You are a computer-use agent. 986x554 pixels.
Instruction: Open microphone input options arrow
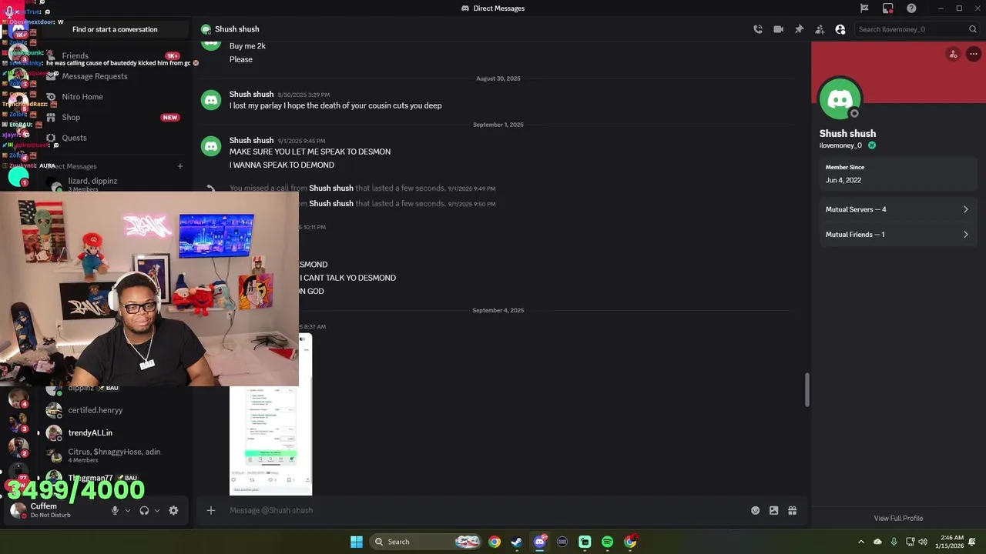[x=128, y=510]
